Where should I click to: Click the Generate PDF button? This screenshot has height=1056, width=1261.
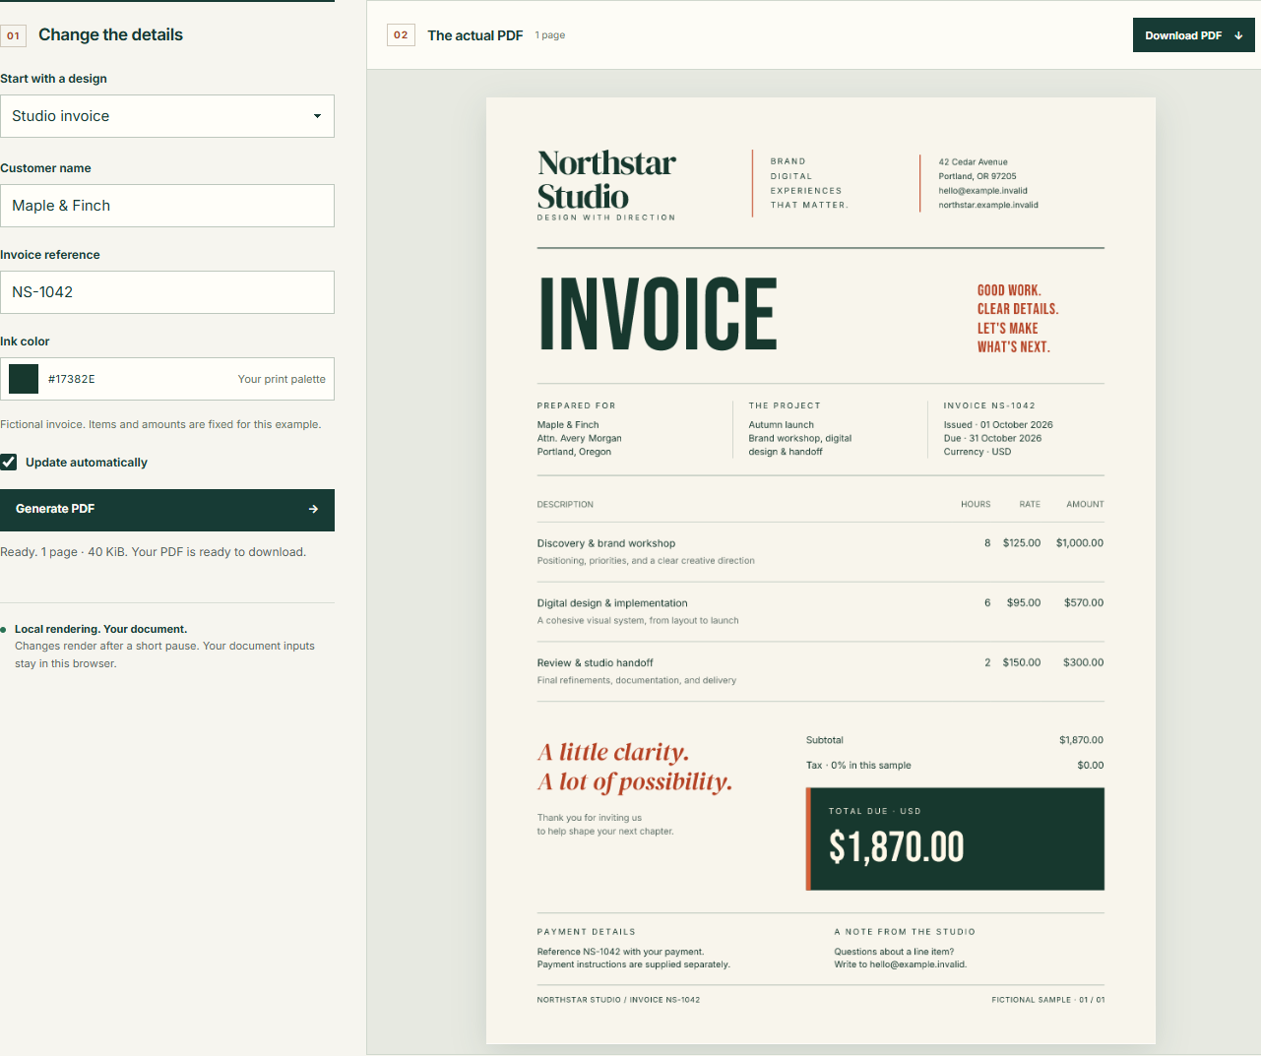pos(167,510)
